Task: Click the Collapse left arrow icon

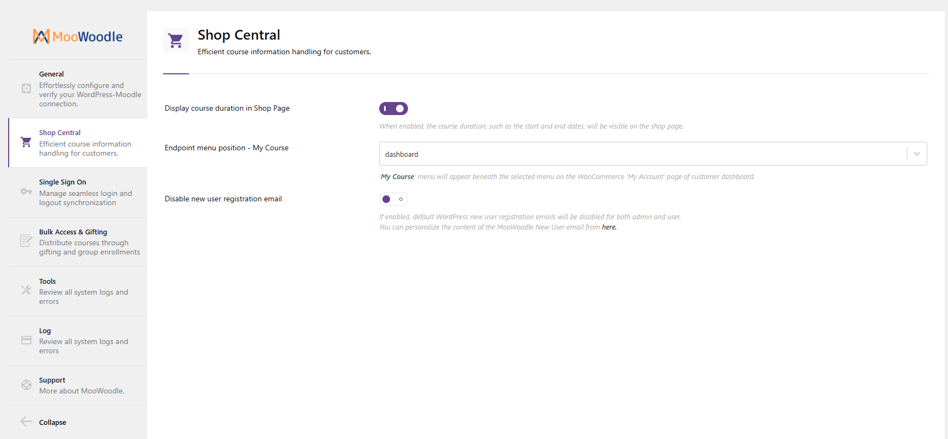Action: coord(26,422)
